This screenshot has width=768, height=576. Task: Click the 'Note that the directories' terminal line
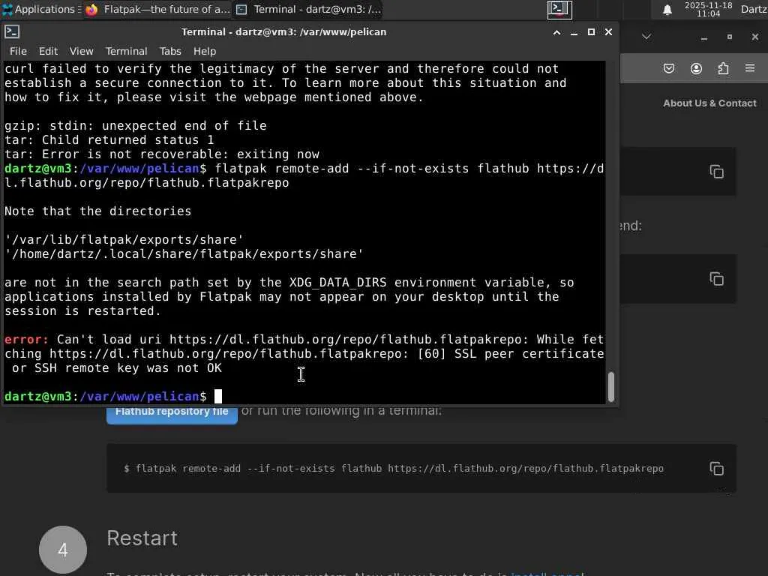(98, 211)
